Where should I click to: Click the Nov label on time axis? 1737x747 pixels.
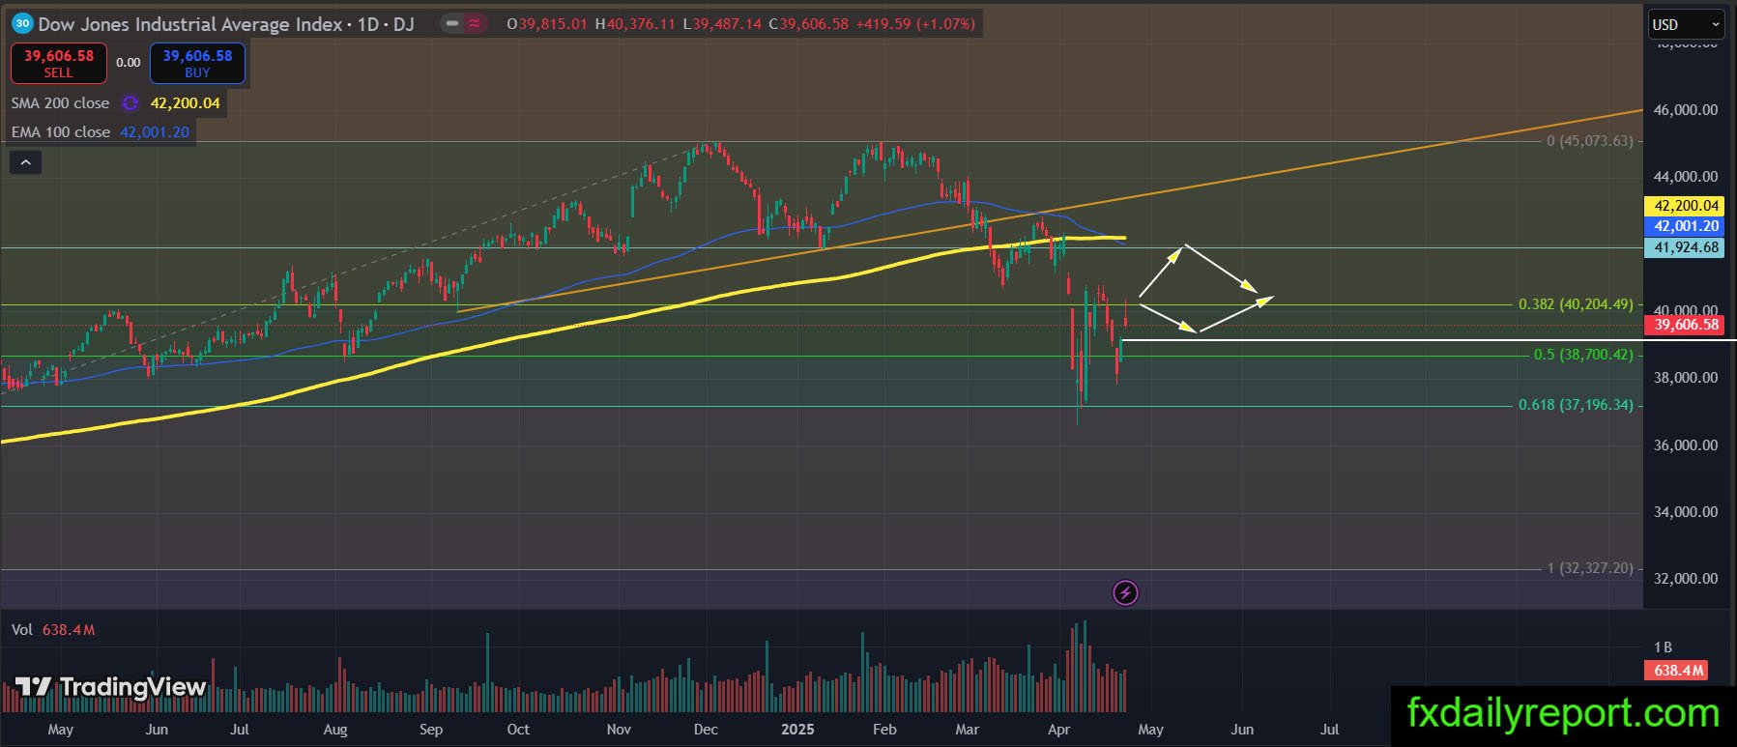pyautogui.click(x=619, y=730)
